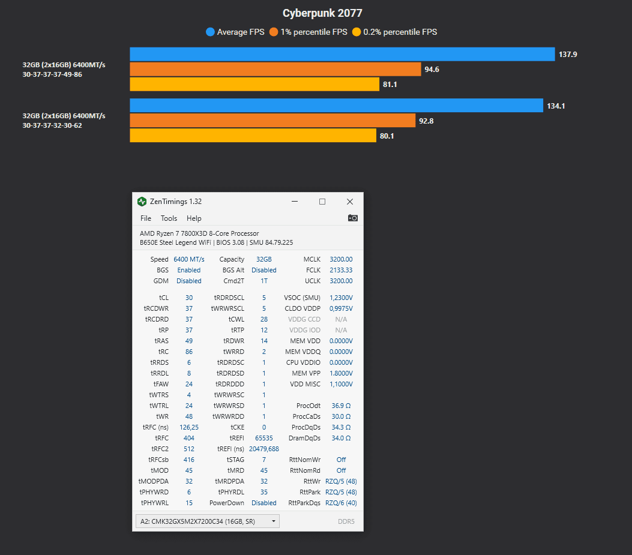Toggle the Average FPS legend entry
This screenshot has height=555, width=632.
235,32
